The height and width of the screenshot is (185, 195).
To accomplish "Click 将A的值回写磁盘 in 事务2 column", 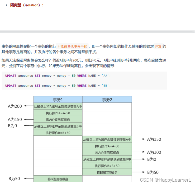I will pyautogui.click(x=107, y=153).
